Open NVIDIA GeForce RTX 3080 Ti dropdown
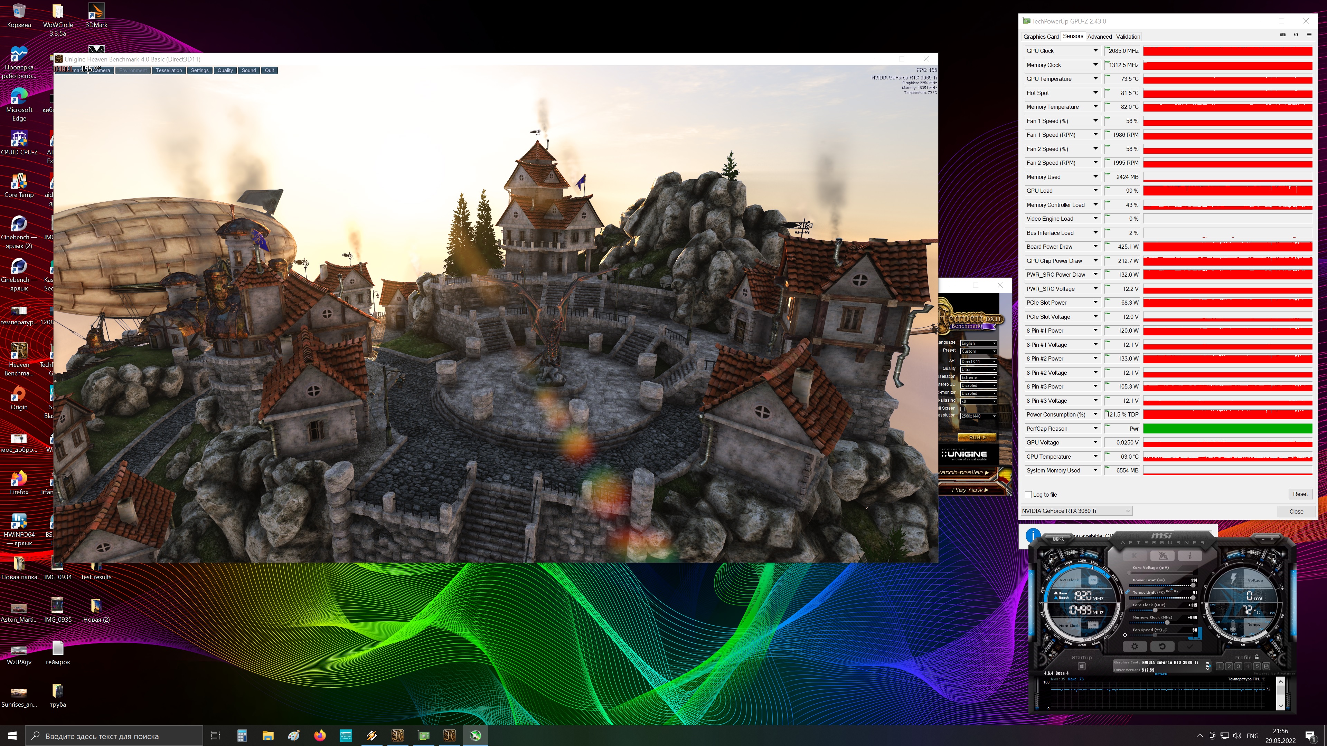This screenshot has height=746, width=1327. [1076, 511]
